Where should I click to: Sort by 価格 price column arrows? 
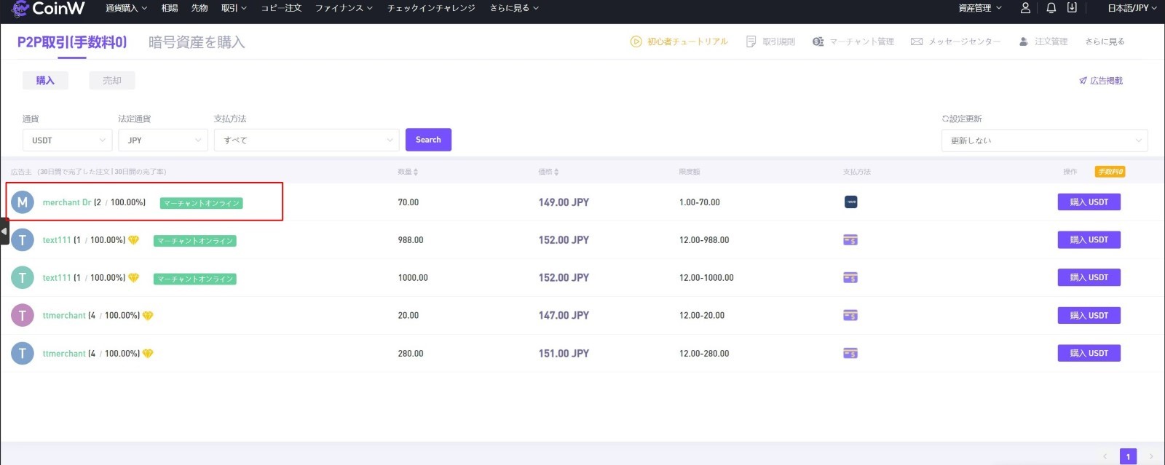(556, 172)
